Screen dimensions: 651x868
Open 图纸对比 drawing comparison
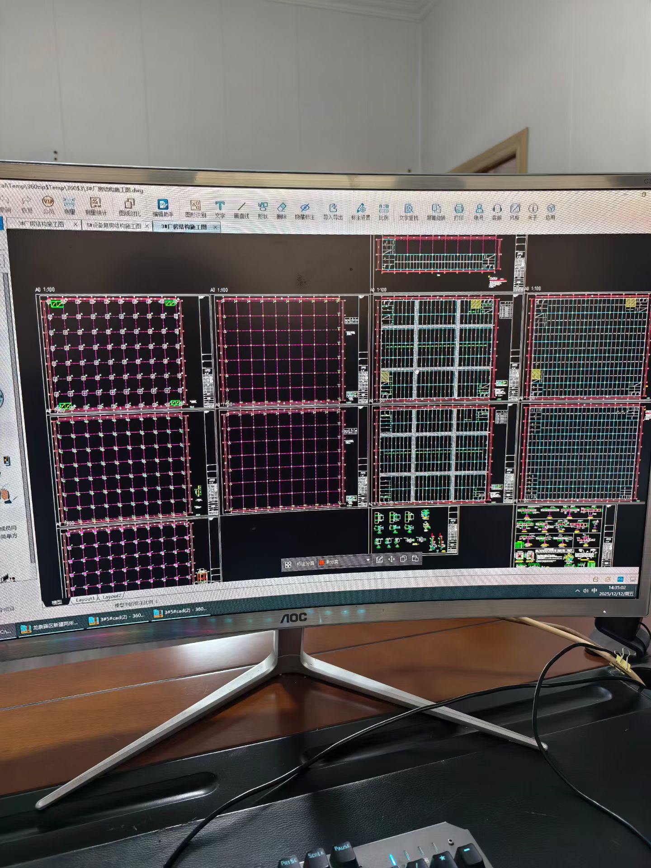130,208
